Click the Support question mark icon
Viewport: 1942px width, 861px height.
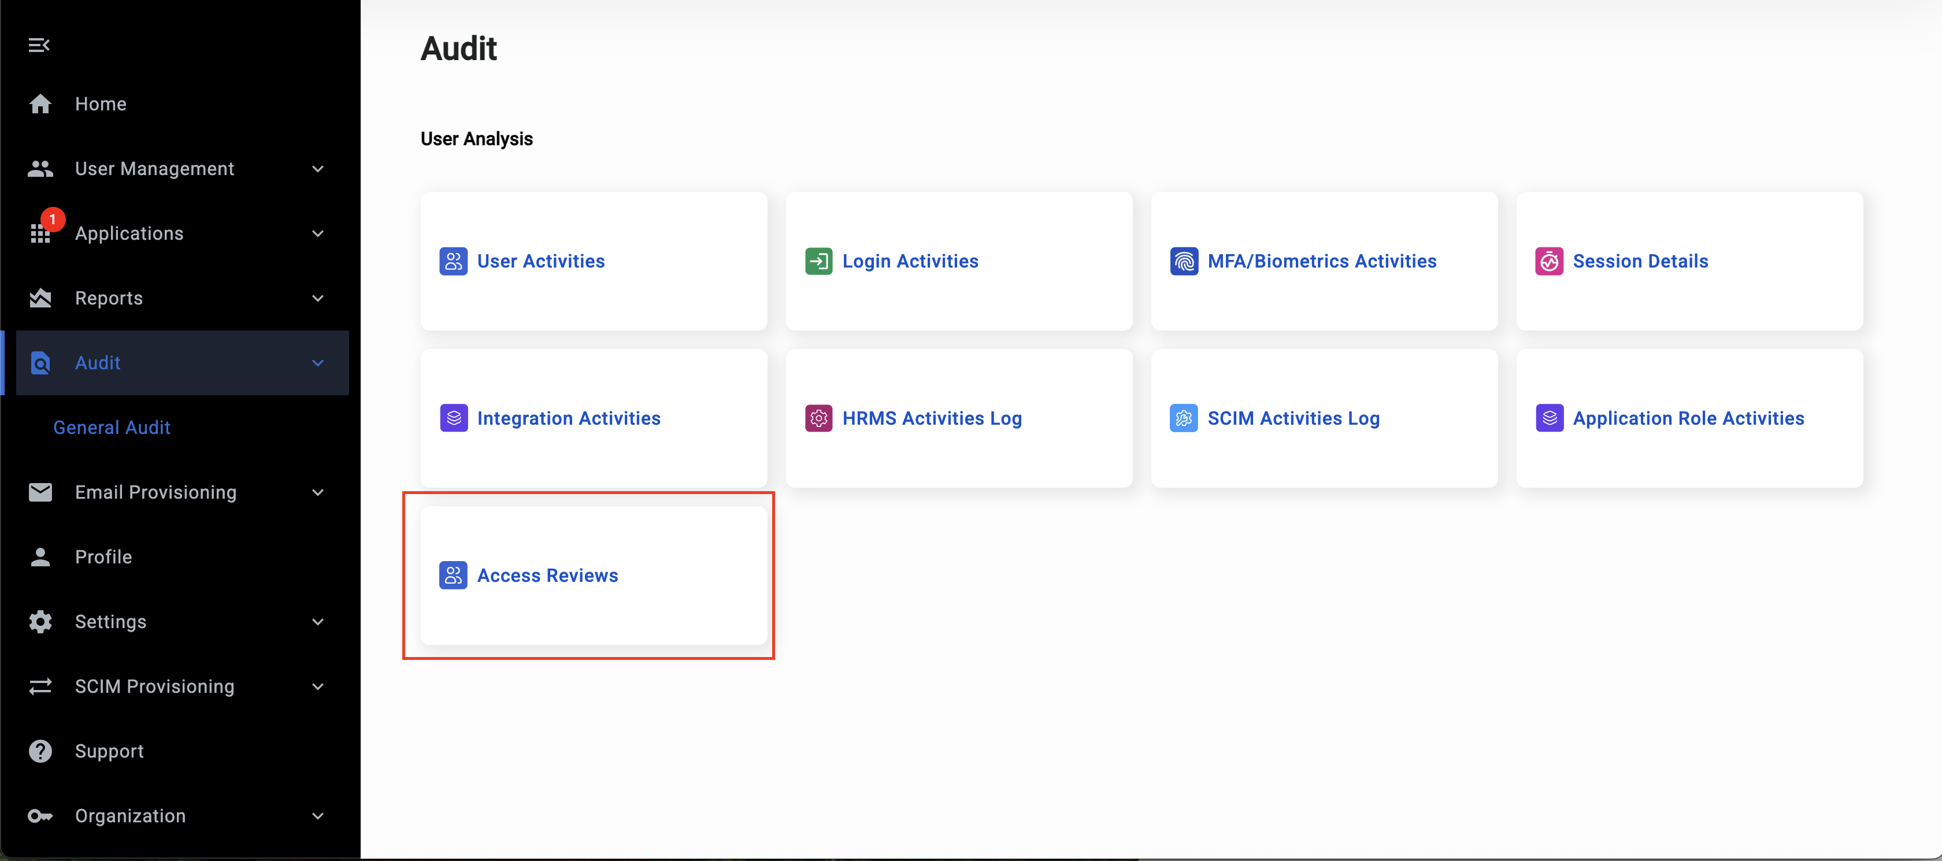tap(40, 751)
